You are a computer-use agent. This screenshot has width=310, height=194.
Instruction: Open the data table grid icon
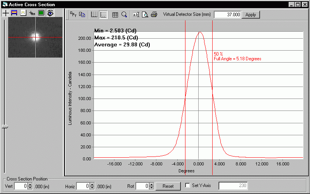pos(115,15)
